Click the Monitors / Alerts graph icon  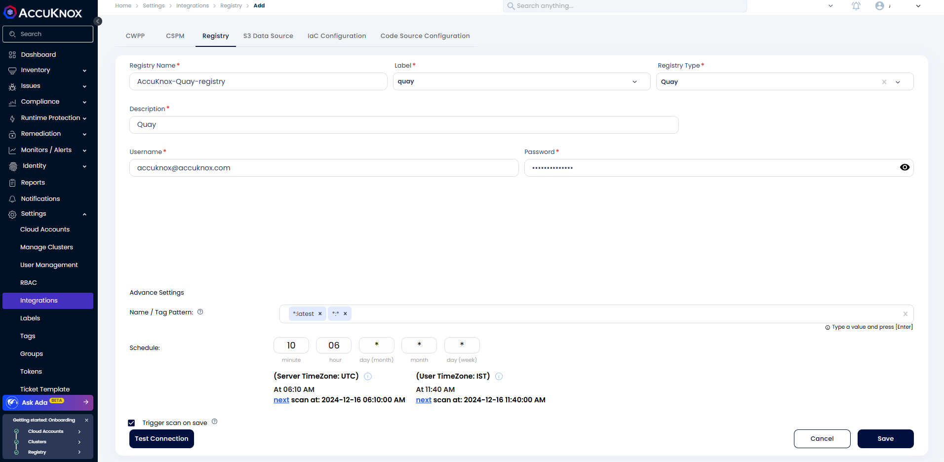(x=12, y=150)
